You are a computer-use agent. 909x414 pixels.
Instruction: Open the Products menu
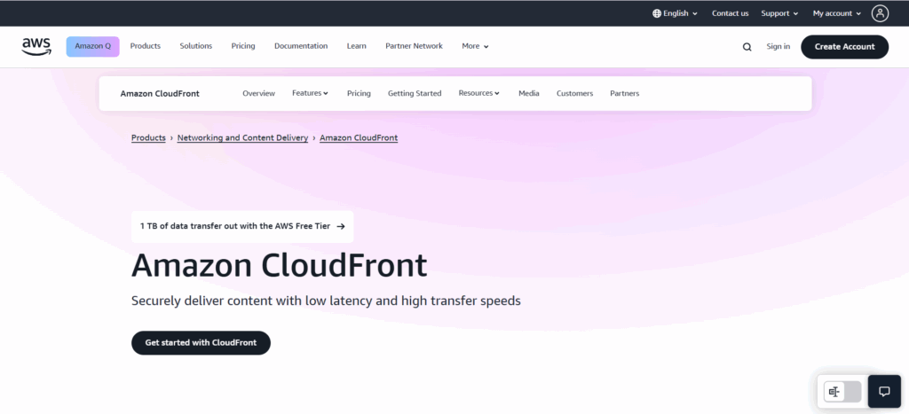coord(145,46)
